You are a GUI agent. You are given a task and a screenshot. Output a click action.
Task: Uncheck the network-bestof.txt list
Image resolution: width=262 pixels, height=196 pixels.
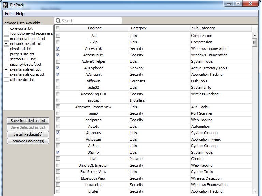click(x=6, y=44)
